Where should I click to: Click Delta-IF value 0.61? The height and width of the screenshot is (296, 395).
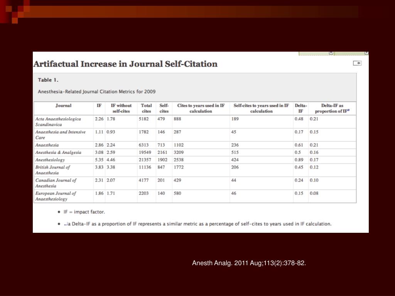coord(299,145)
